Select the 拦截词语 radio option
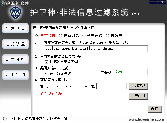 [60, 35]
